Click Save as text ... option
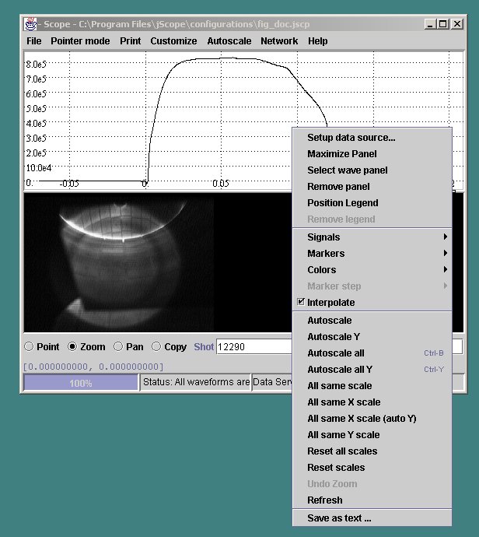This screenshot has height=537, width=479. (x=339, y=518)
